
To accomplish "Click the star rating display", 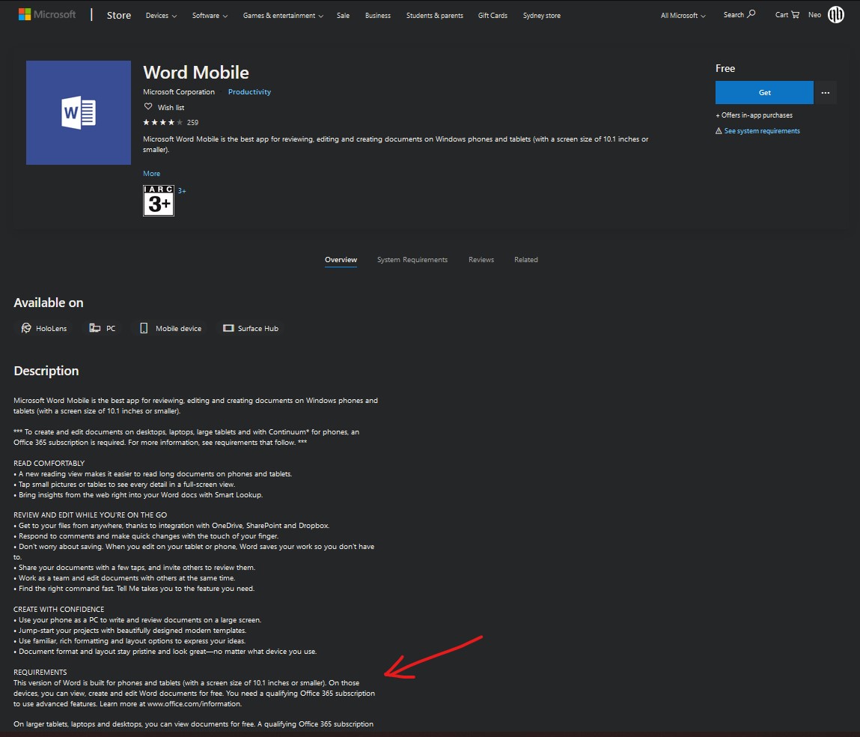I will click(163, 122).
